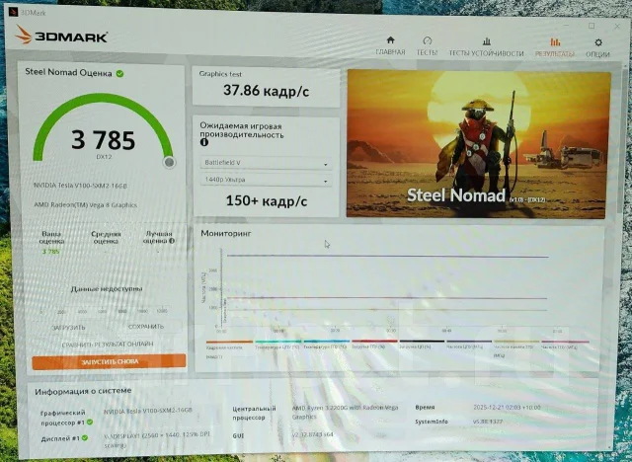Screen dimensions: 632x462
Task: Expand the Battlefield V game dropdown
Action: pos(266,163)
